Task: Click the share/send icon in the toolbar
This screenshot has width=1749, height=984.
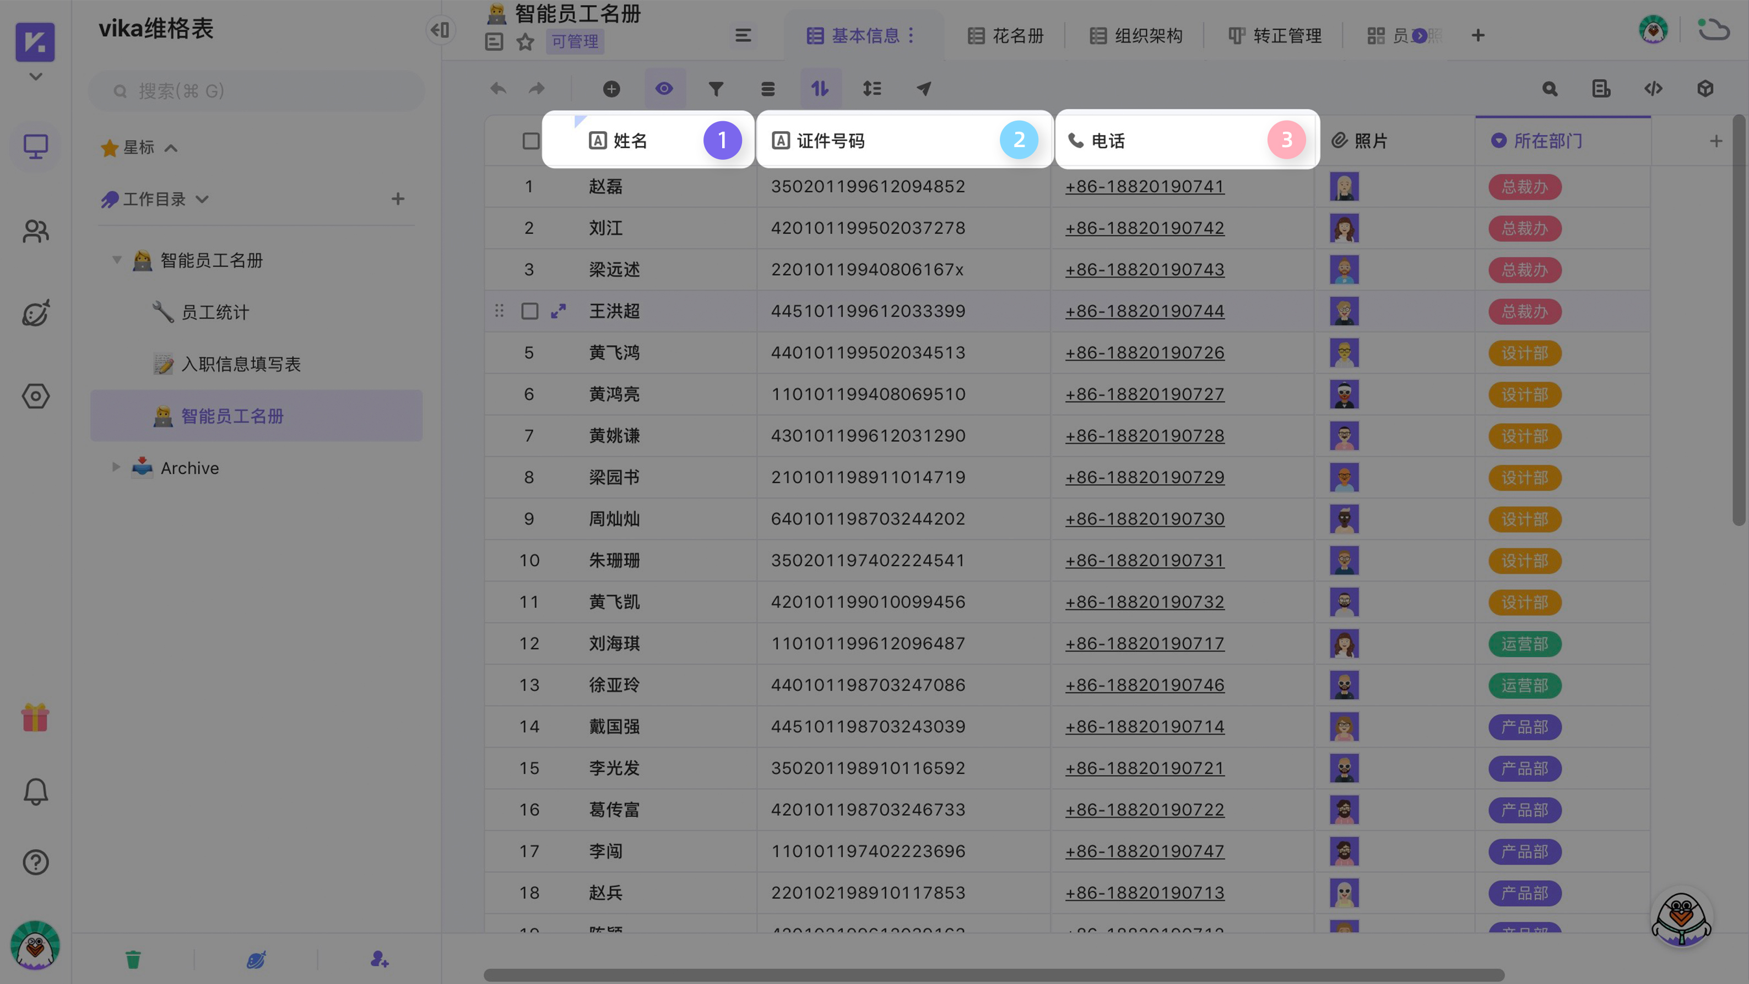Action: tap(923, 88)
